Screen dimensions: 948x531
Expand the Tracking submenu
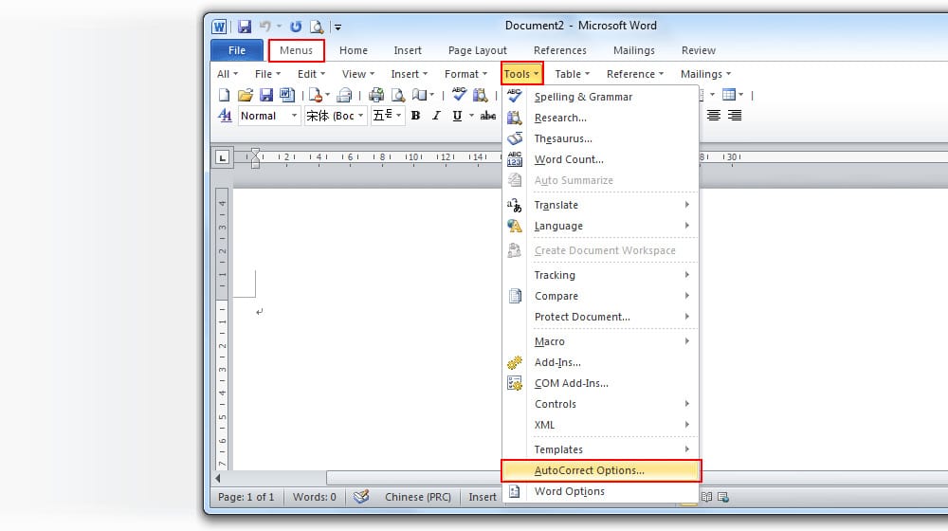(600, 275)
